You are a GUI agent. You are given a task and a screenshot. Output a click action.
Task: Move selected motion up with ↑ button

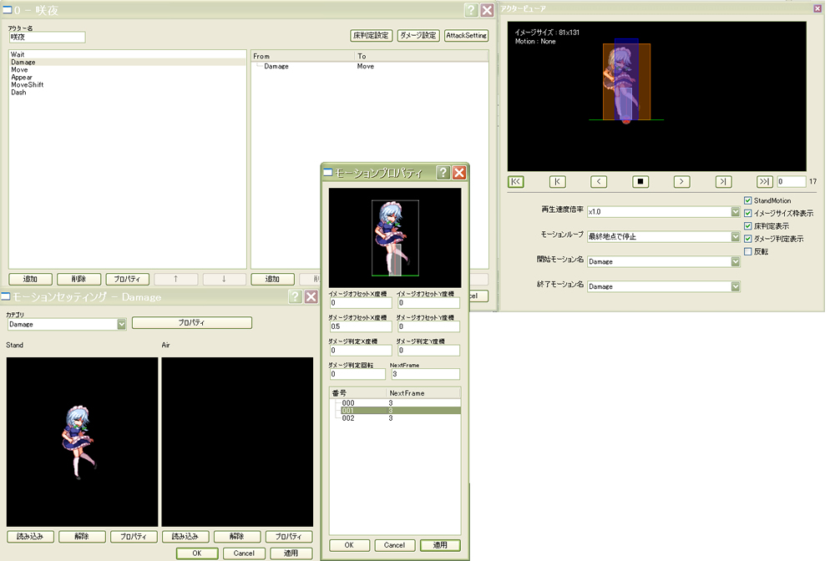click(x=175, y=279)
